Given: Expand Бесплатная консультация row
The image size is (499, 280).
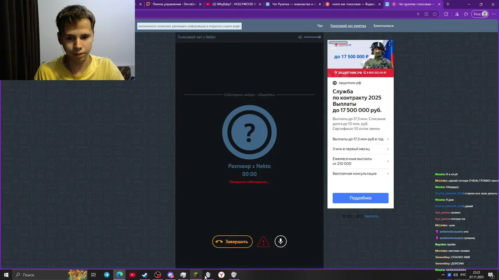Looking at the screenshot, I should (x=360, y=173).
